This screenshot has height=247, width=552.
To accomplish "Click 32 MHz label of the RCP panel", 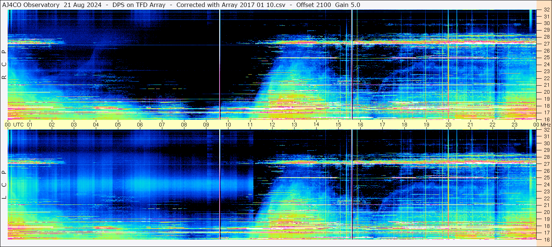I will (x=546, y=10).
